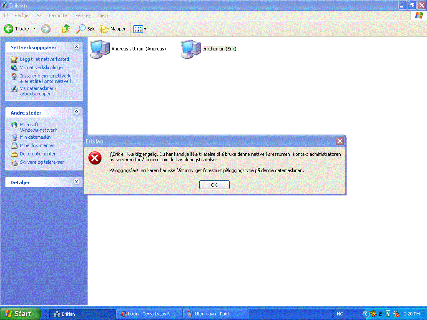
Task: Toggle the Mapper folders pane
Action: [x=113, y=29]
